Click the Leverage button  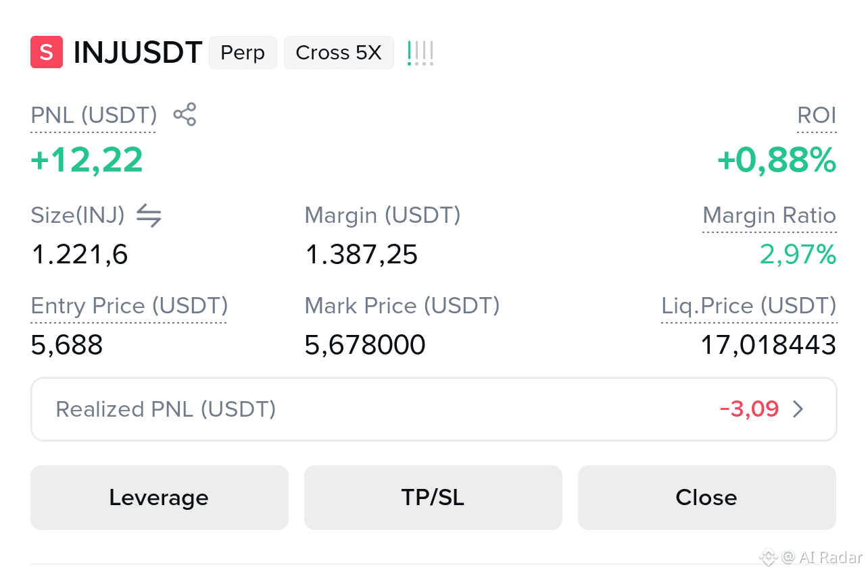[x=160, y=498]
